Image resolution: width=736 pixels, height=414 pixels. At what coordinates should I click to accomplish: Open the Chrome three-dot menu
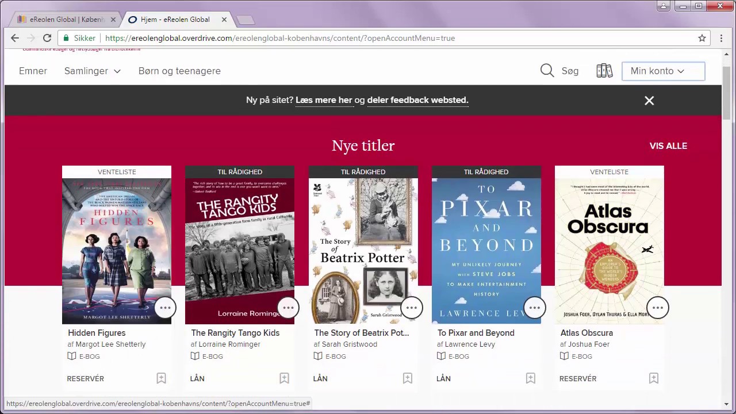721,38
